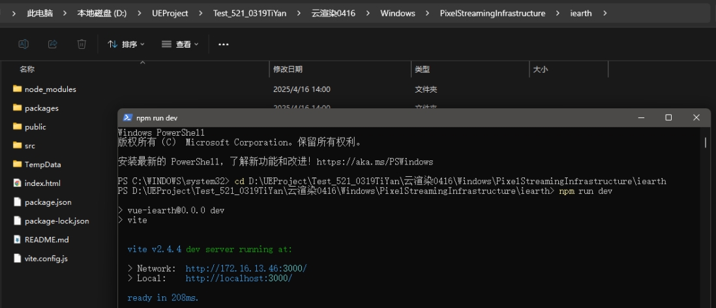Select the package-lock.json file icon
The image size is (716, 308).
tap(18, 221)
